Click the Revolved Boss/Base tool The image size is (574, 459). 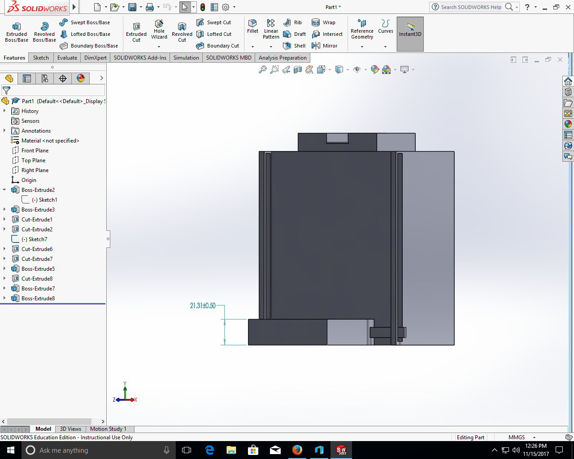point(44,31)
